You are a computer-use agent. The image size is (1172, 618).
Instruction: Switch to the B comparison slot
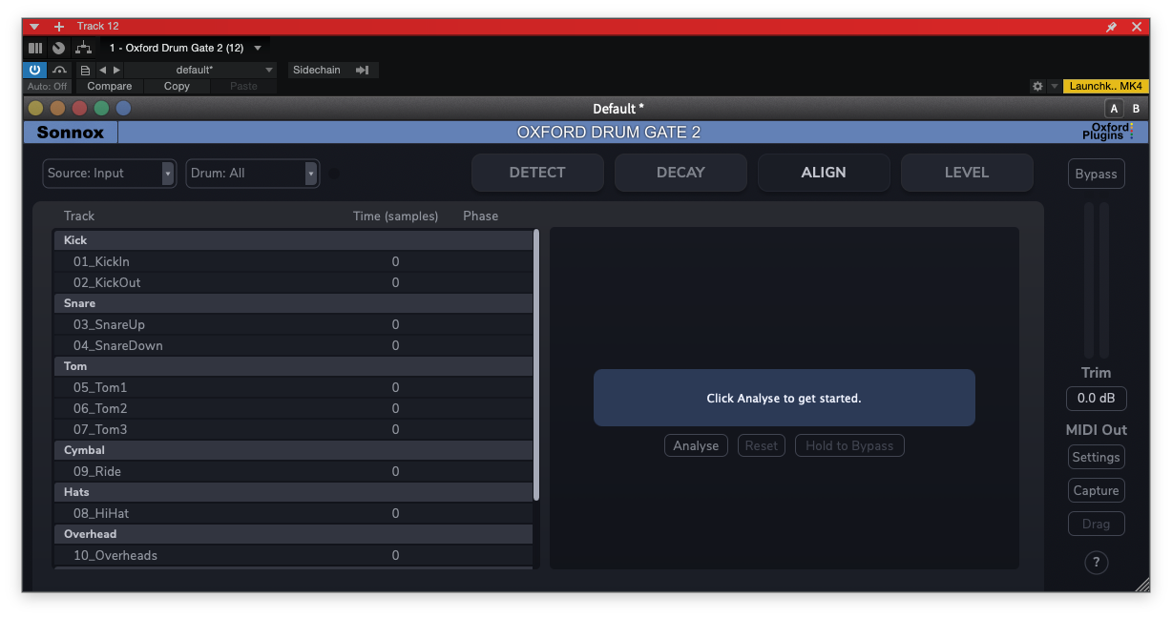click(x=1136, y=109)
